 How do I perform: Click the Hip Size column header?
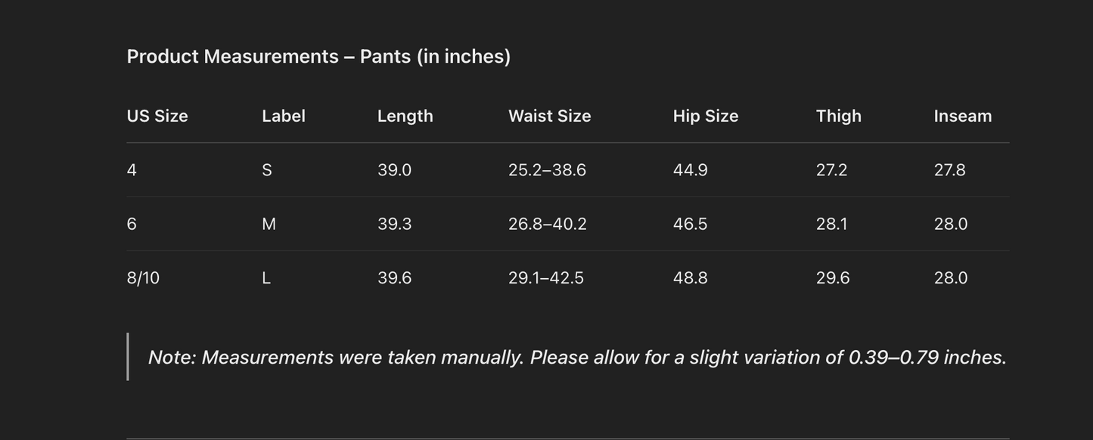point(706,116)
